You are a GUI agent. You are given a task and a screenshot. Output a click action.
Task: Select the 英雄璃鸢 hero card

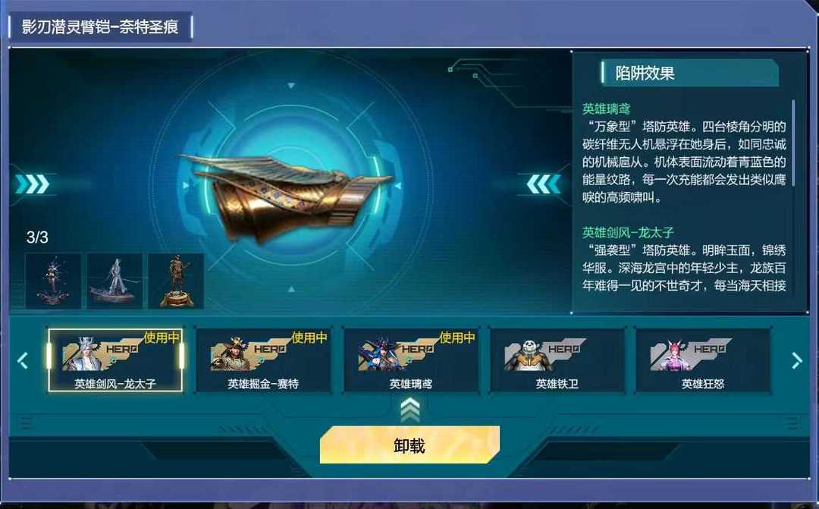tap(411, 360)
